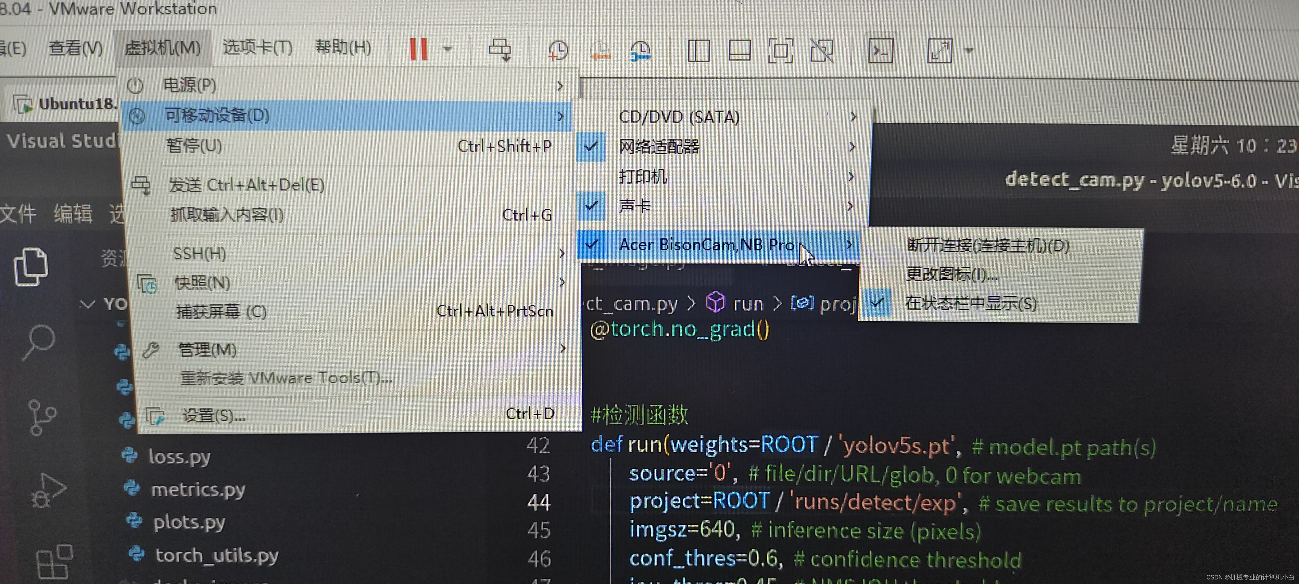Open the 查看(V) menu

(x=76, y=48)
